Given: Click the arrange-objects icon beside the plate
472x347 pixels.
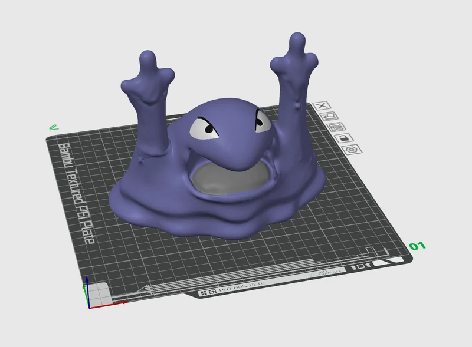Looking at the screenshot, I should [x=336, y=127].
